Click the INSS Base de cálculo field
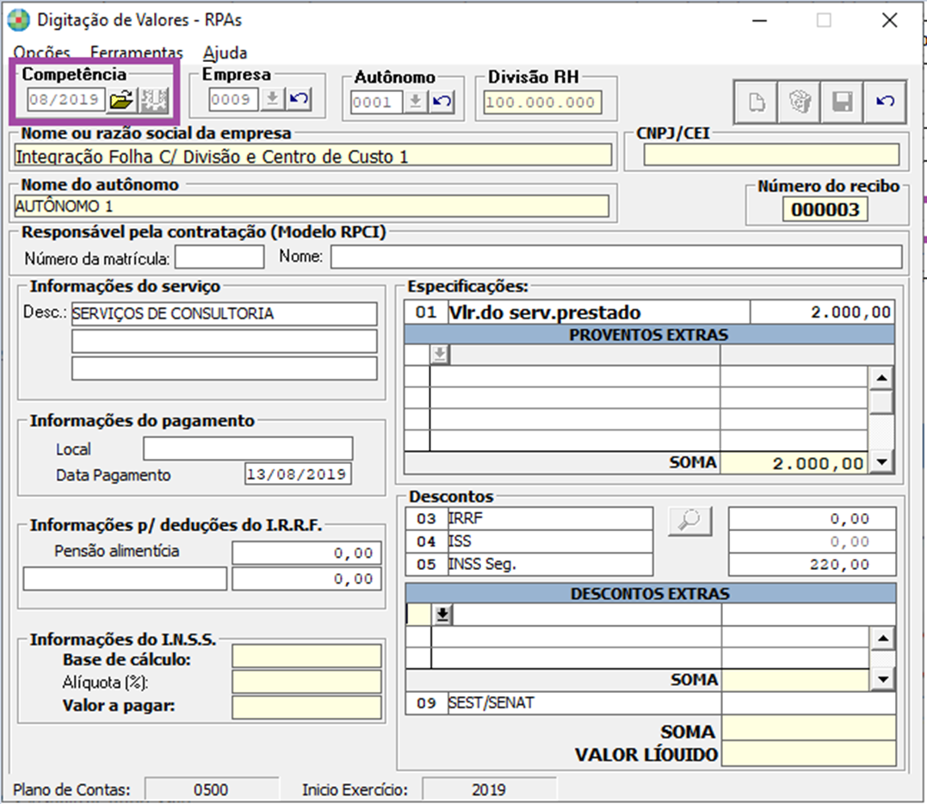This screenshot has width=927, height=804. click(x=306, y=656)
